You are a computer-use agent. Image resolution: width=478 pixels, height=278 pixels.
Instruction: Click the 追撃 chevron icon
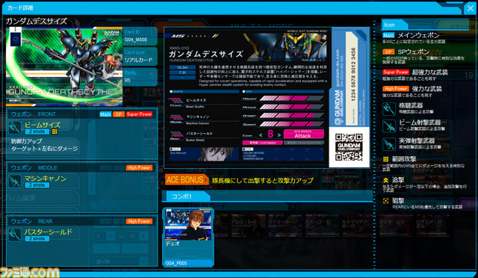(x=385, y=180)
